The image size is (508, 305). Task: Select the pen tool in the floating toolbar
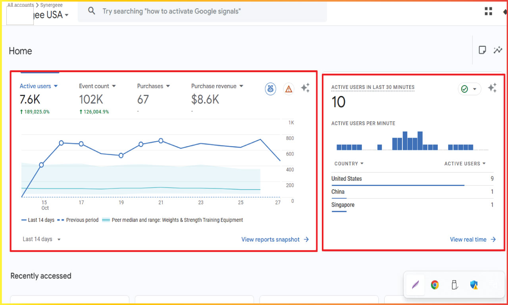415,285
